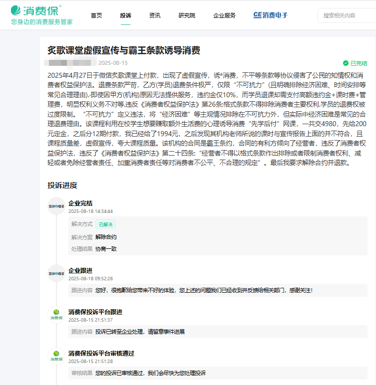The width and height of the screenshot is (376, 385).
Task: Select the 投诉 nav tab
Action: point(125,15)
